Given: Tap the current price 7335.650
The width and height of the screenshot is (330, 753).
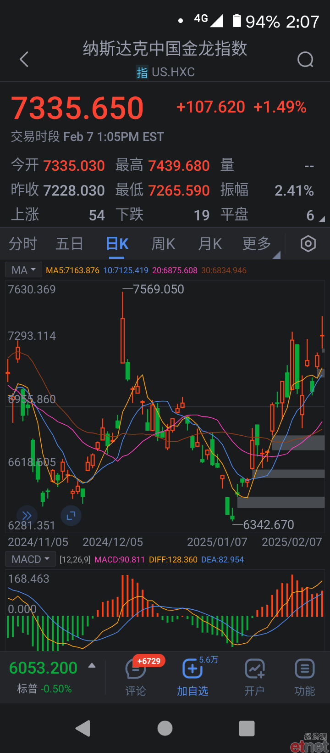Looking at the screenshot, I should click(x=77, y=108).
